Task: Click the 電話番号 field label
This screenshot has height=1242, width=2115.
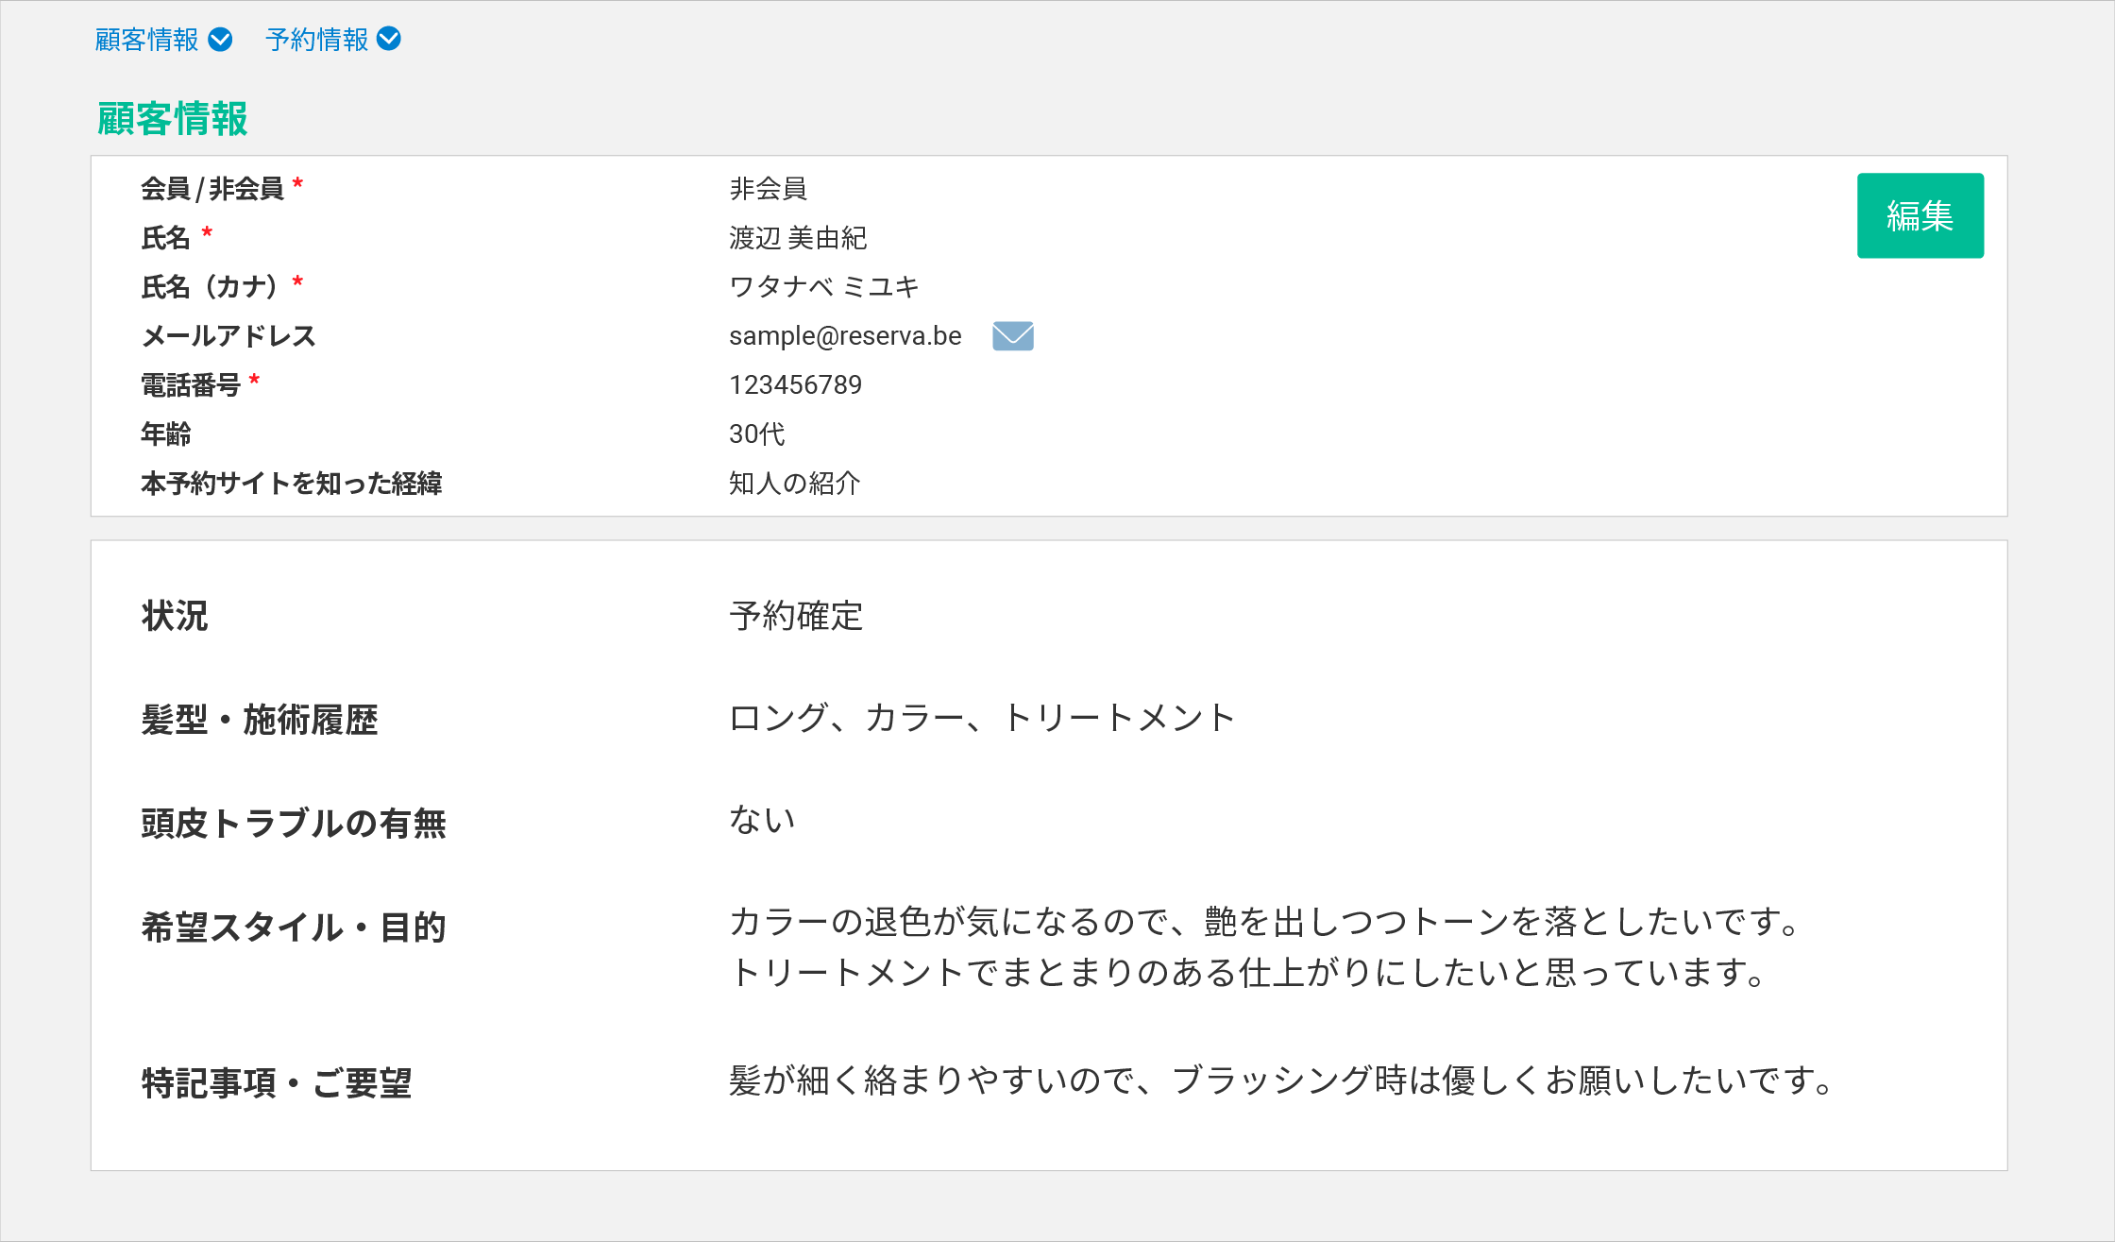Action: 191,385
